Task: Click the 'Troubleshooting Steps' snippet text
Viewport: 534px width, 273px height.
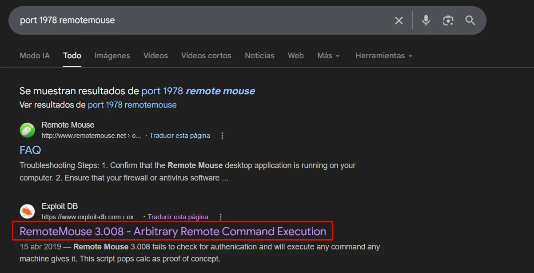Action: pyautogui.click(x=187, y=172)
